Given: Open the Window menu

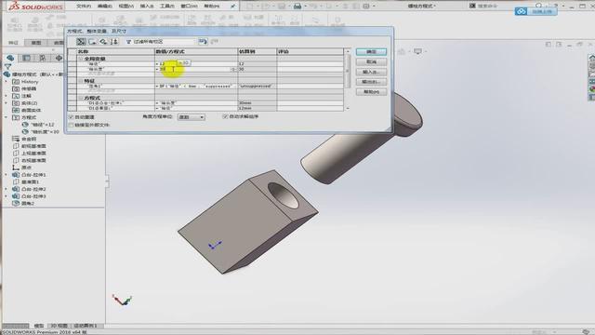Looking at the screenshot, I should pos(189,7).
